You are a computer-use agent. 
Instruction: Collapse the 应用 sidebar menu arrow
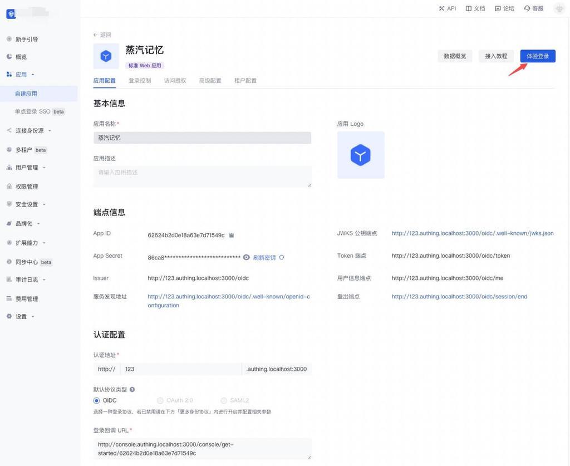point(33,75)
